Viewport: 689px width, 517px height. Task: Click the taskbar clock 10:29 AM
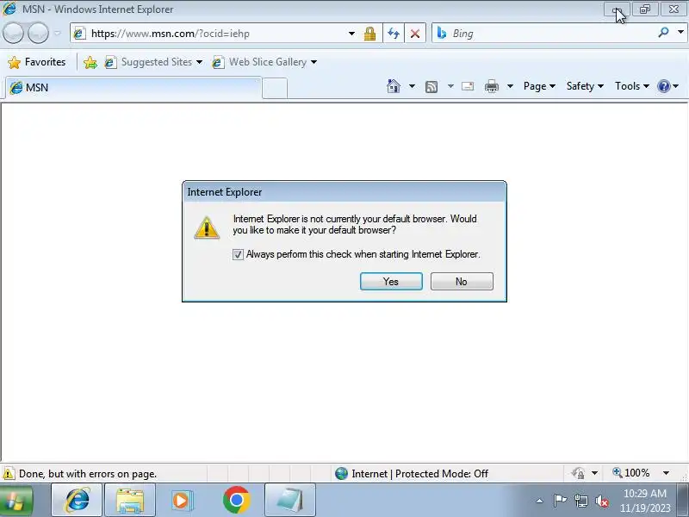click(645, 493)
